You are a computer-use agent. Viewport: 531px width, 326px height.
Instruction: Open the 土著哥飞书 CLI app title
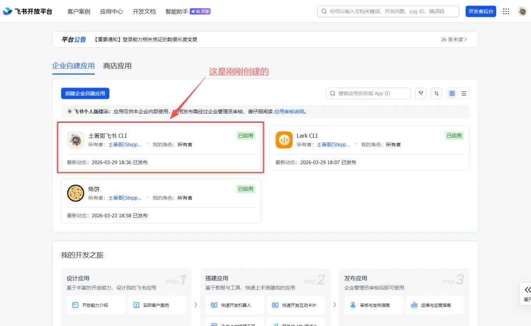(107, 136)
